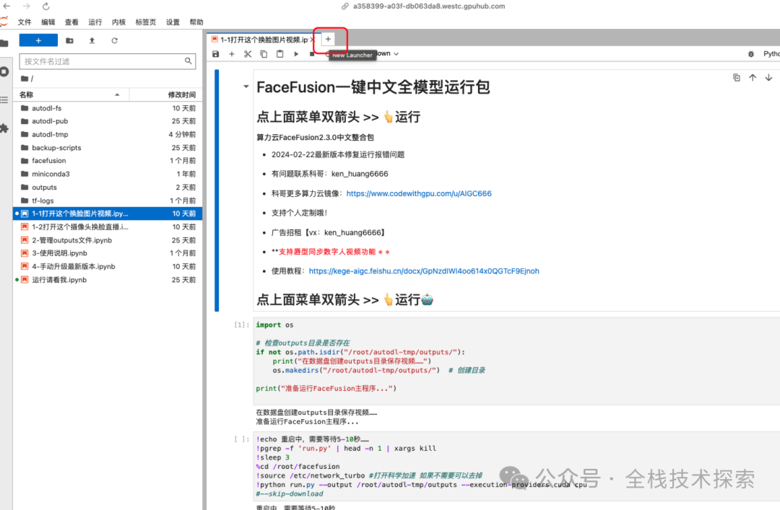
Task: Click the browser address bar URL
Action: [x=429, y=6]
